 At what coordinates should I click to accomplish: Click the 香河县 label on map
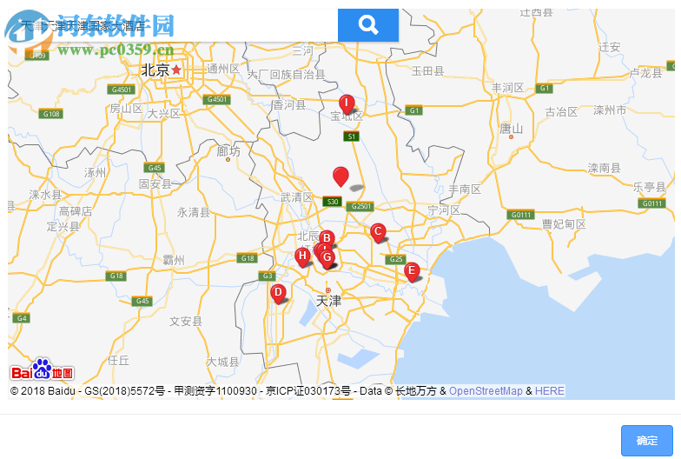click(x=289, y=104)
